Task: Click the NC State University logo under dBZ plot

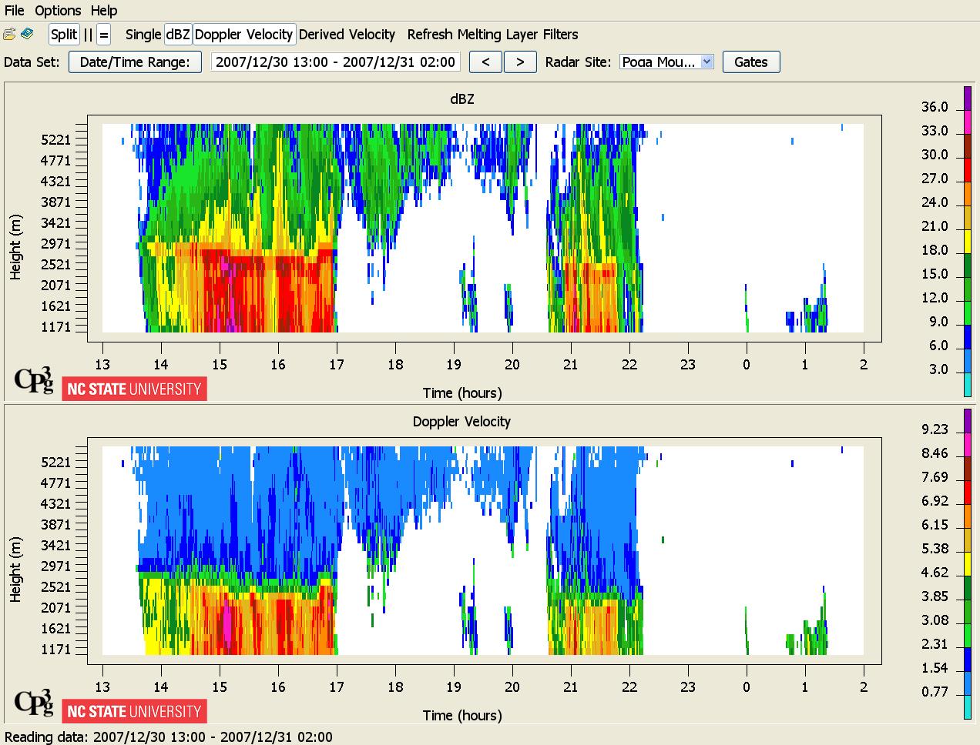Action: coord(134,389)
